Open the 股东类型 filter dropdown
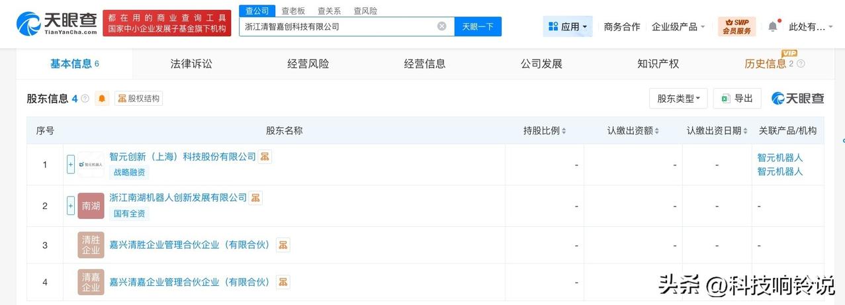The width and height of the screenshot is (845, 305). 678,99
